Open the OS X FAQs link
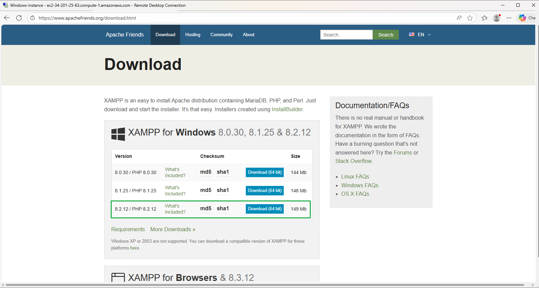Image resolution: width=539 pixels, height=288 pixels. pyautogui.click(x=355, y=194)
